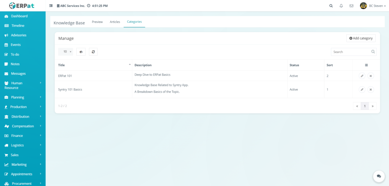Click the Search input field
Screen dimensions: 389x186
click(354, 52)
